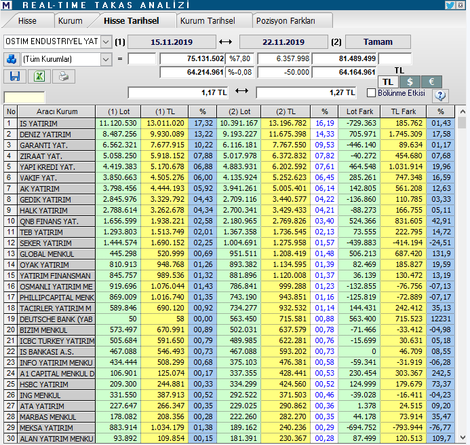470x445 pixels.
Task: Sort by (2) Lot column header
Action: [x=239, y=111]
